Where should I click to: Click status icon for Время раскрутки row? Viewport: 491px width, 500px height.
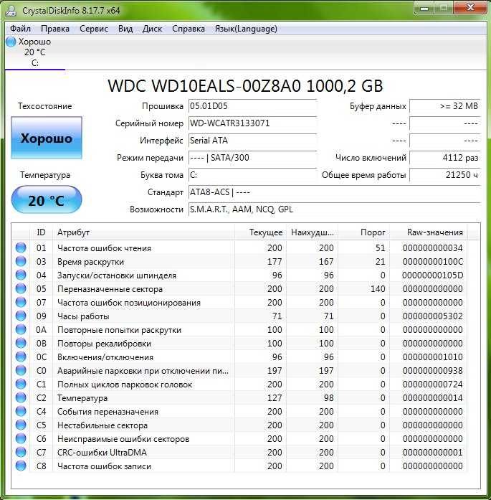pyautogui.click(x=21, y=261)
